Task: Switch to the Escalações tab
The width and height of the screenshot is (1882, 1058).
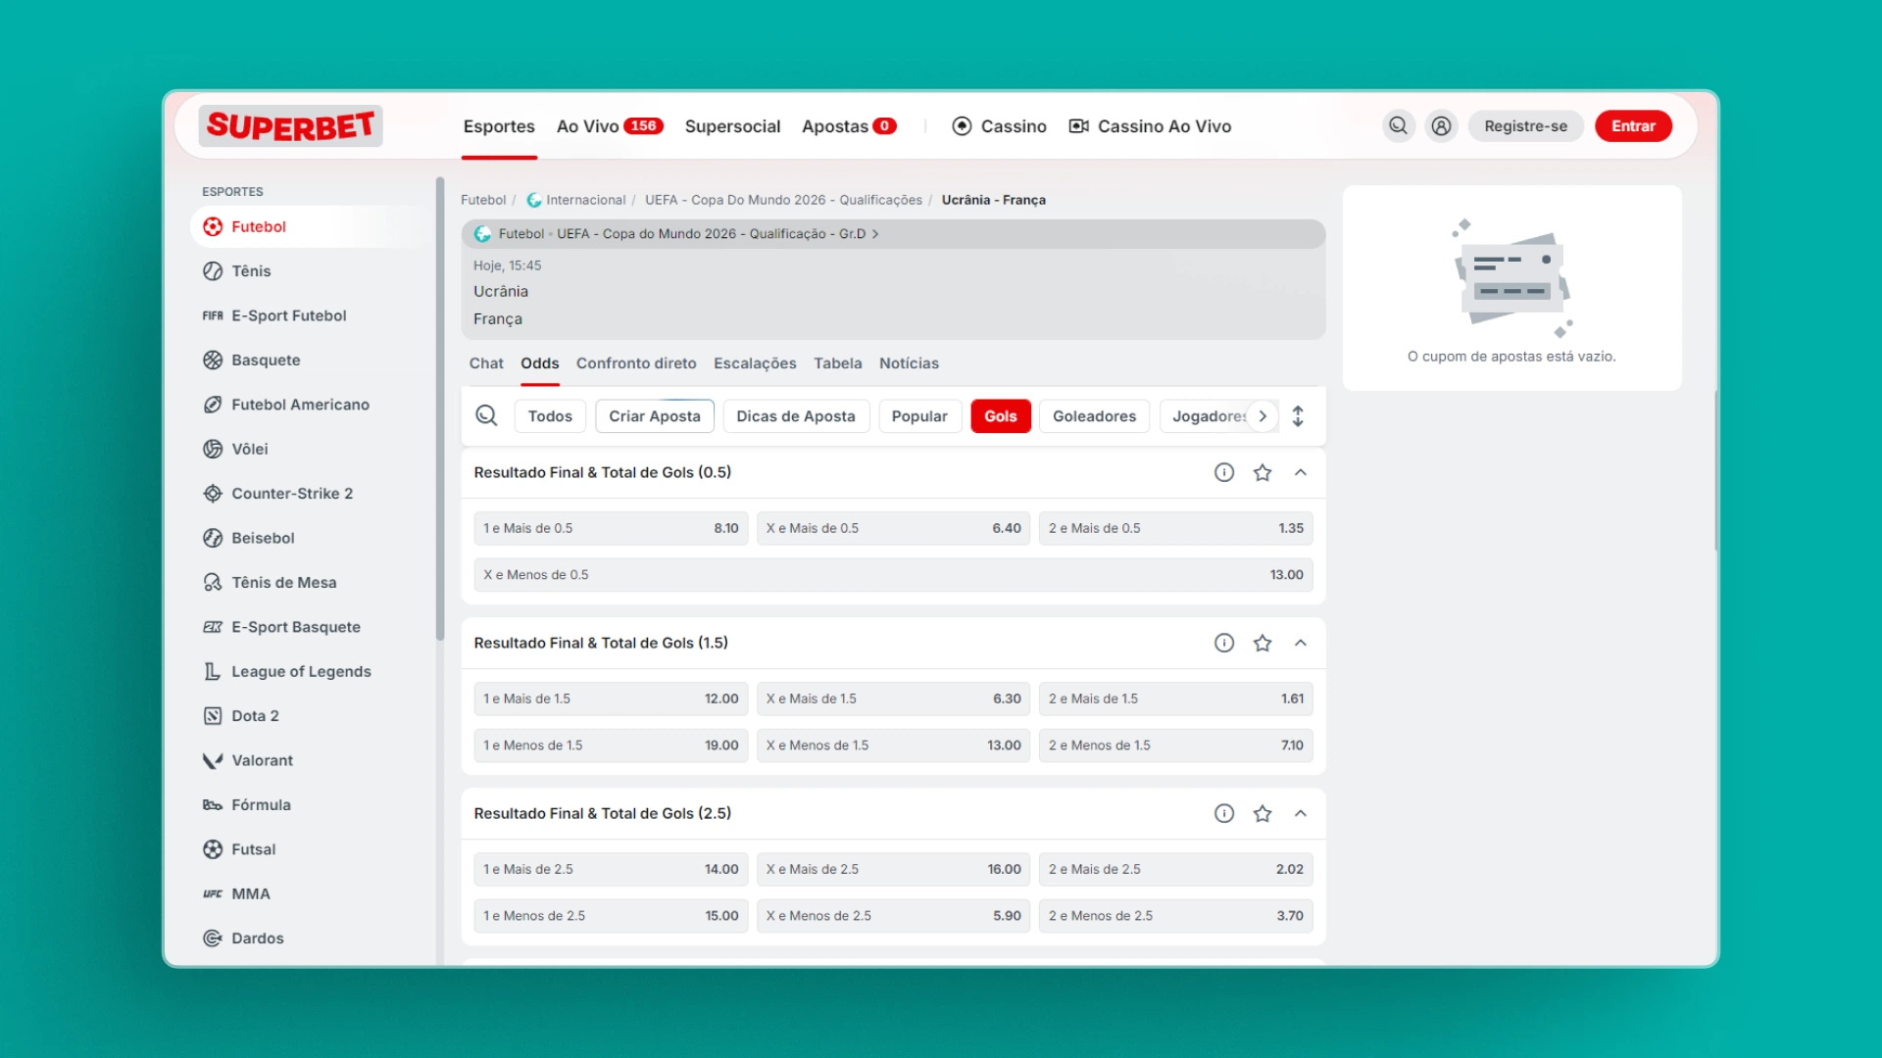Action: [x=754, y=363]
